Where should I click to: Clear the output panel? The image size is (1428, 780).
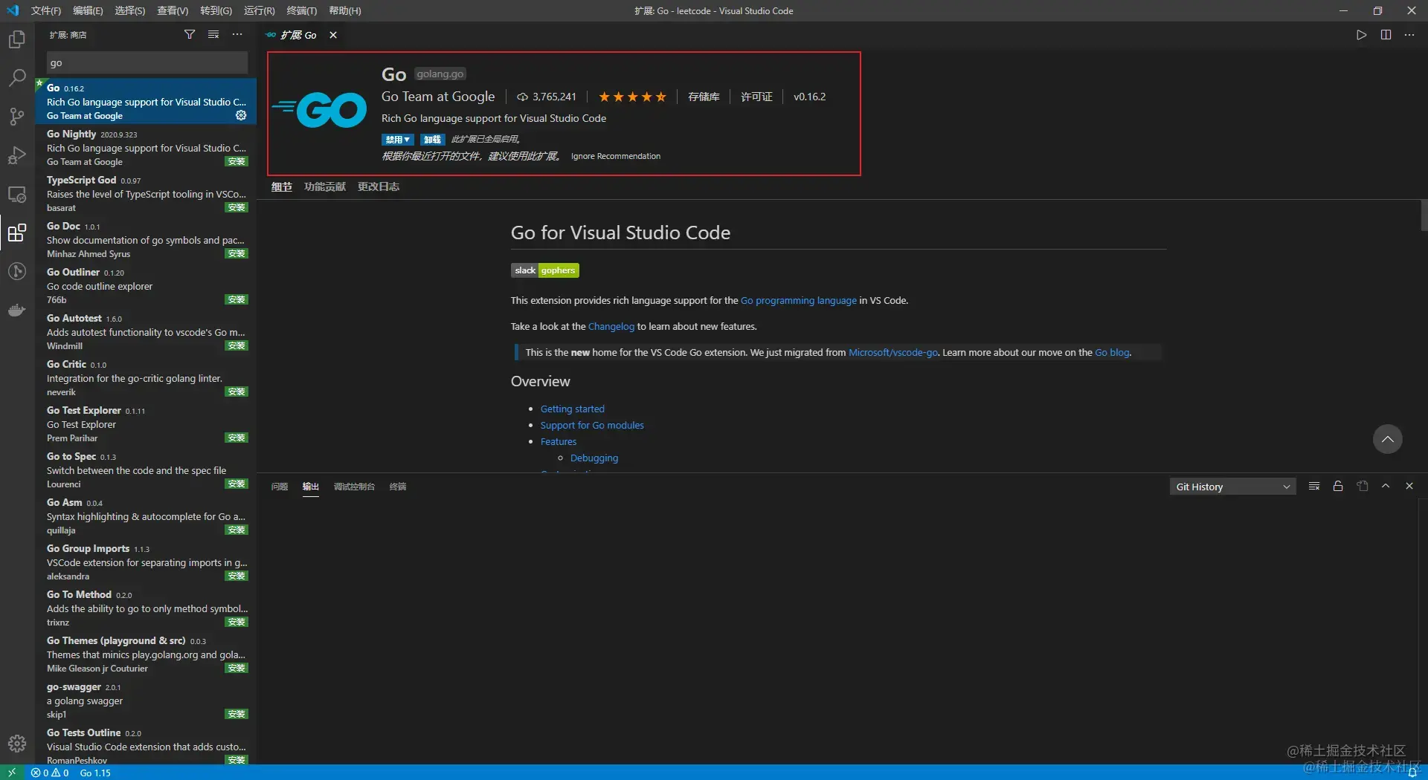pyautogui.click(x=1314, y=486)
